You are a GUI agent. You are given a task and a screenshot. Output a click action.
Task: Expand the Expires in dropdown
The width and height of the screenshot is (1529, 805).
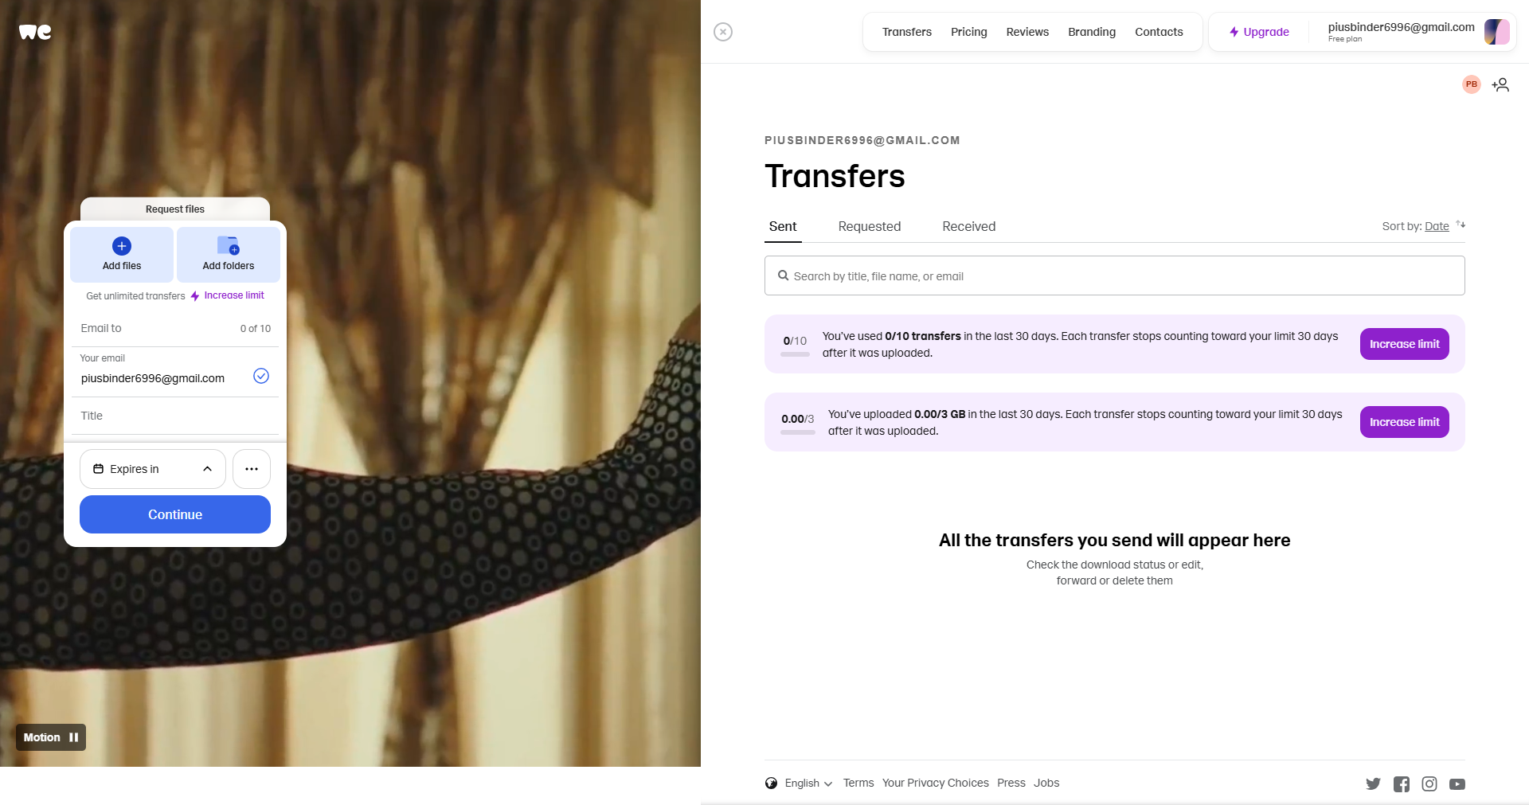153,469
